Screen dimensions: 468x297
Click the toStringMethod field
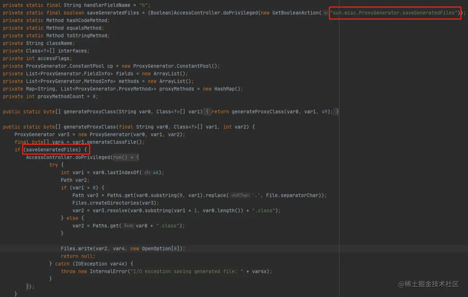click(x=87, y=35)
